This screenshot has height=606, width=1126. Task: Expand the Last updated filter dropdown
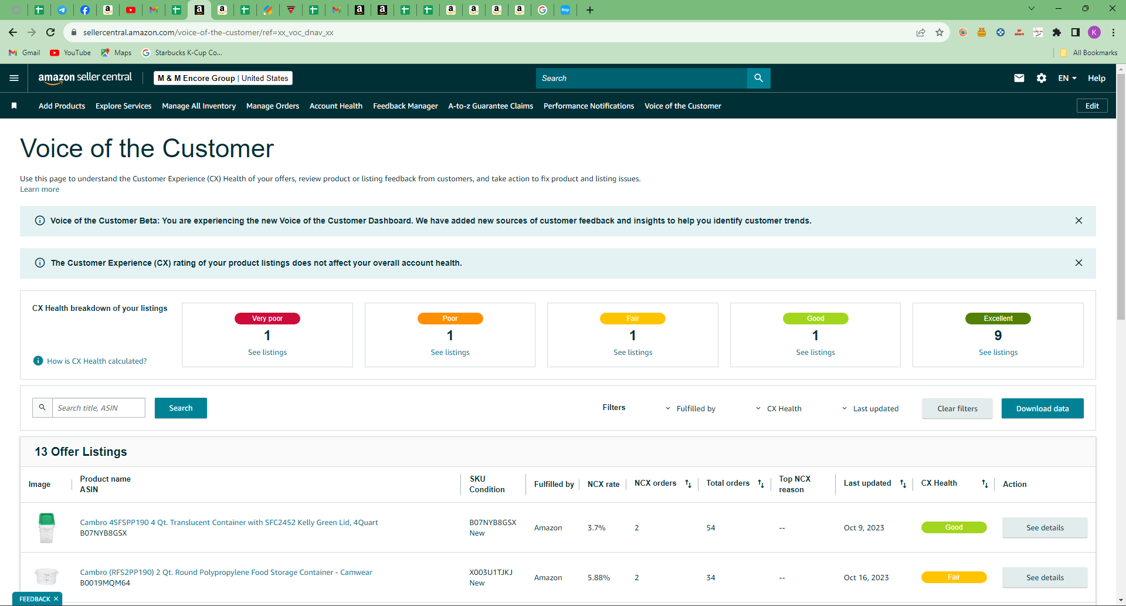(870, 408)
